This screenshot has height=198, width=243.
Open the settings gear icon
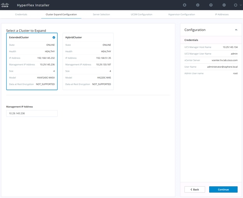click(x=236, y=5)
